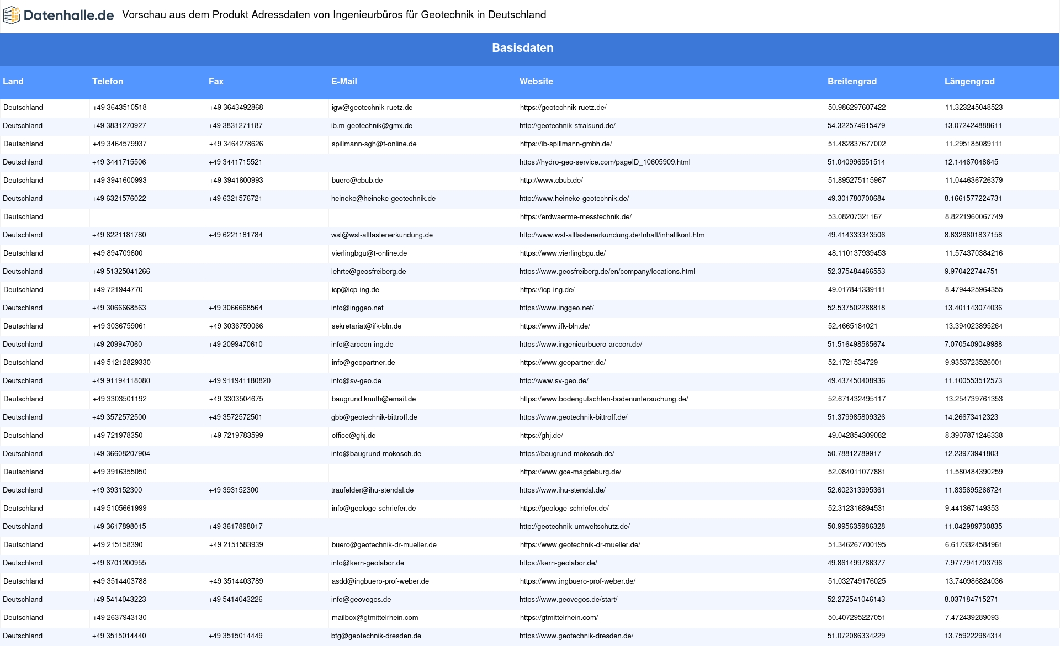Click the Website column header
Screen dimensions: 1060x646
coord(536,81)
